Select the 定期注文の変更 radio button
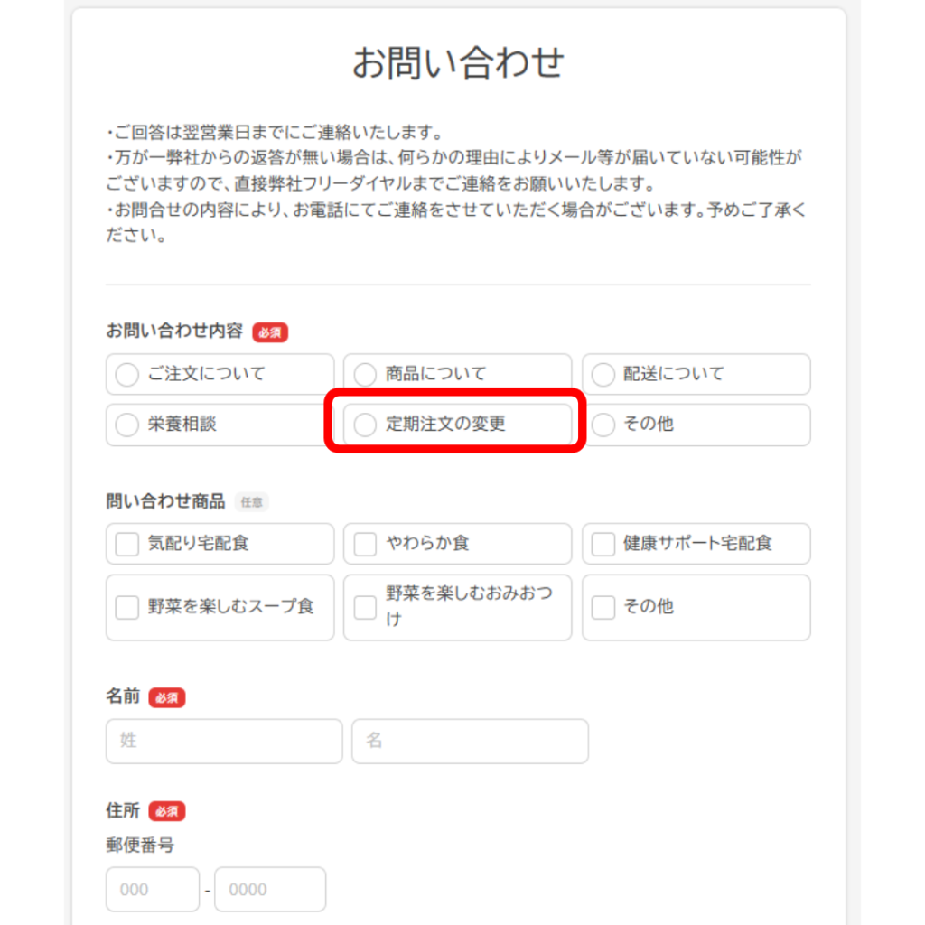Image resolution: width=925 pixels, height=925 pixels. (x=365, y=425)
